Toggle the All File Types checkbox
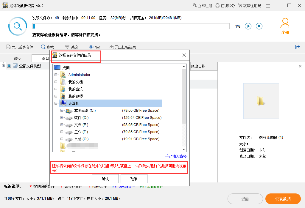This screenshot has height=208, width=305. (x=9, y=66)
